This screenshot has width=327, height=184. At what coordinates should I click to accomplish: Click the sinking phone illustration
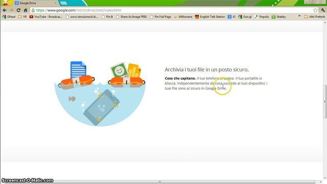point(102,108)
